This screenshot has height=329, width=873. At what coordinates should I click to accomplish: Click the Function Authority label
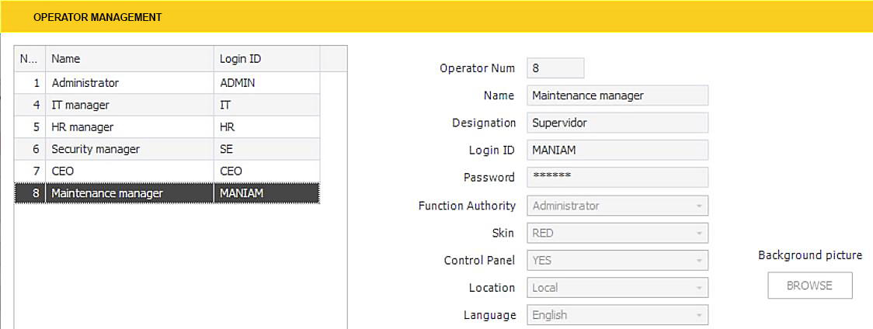[467, 206]
